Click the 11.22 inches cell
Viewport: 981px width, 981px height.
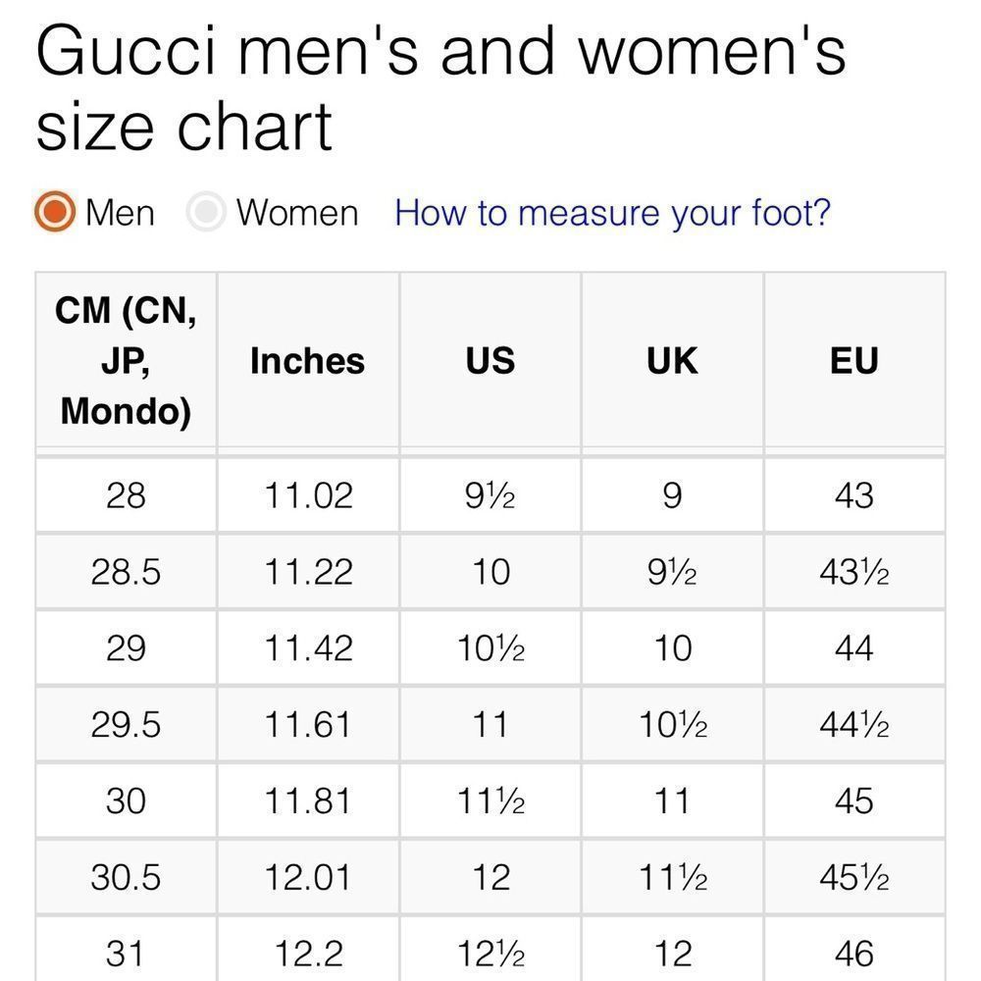click(307, 572)
